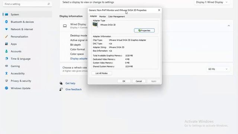
Task: Click the Time & language globe icon
Action: point(6,58)
